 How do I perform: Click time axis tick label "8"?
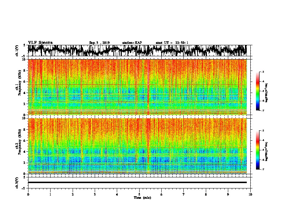click(206, 194)
